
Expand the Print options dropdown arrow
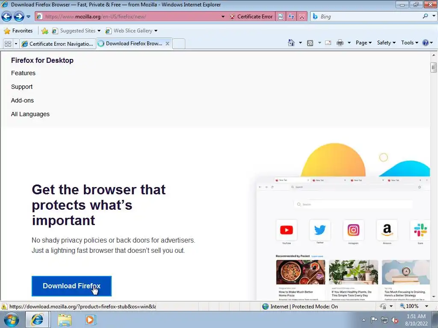point(349,43)
